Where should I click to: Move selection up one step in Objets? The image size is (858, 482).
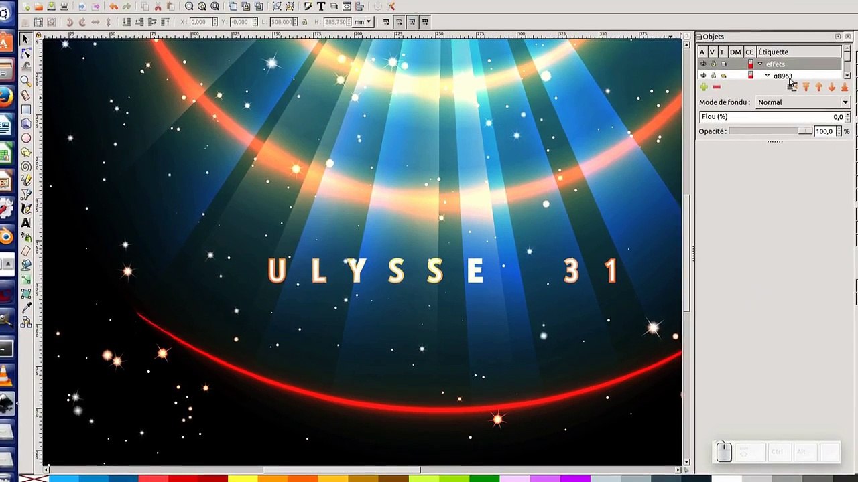[x=818, y=87]
